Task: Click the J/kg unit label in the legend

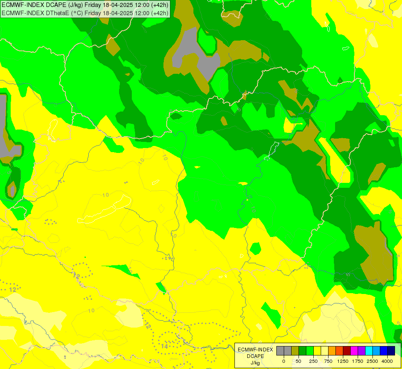Action: point(255,363)
